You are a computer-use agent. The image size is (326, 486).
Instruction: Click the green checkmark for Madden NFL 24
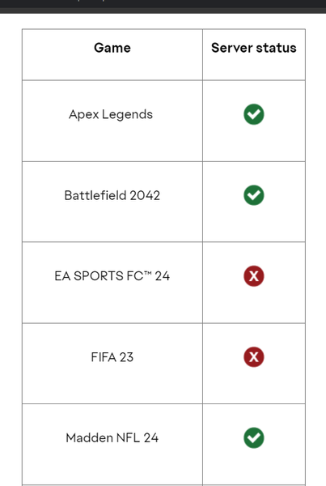pyautogui.click(x=253, y=437)
